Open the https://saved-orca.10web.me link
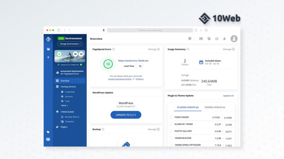Viewport: 284px width, 159px height. pos(133,61)
